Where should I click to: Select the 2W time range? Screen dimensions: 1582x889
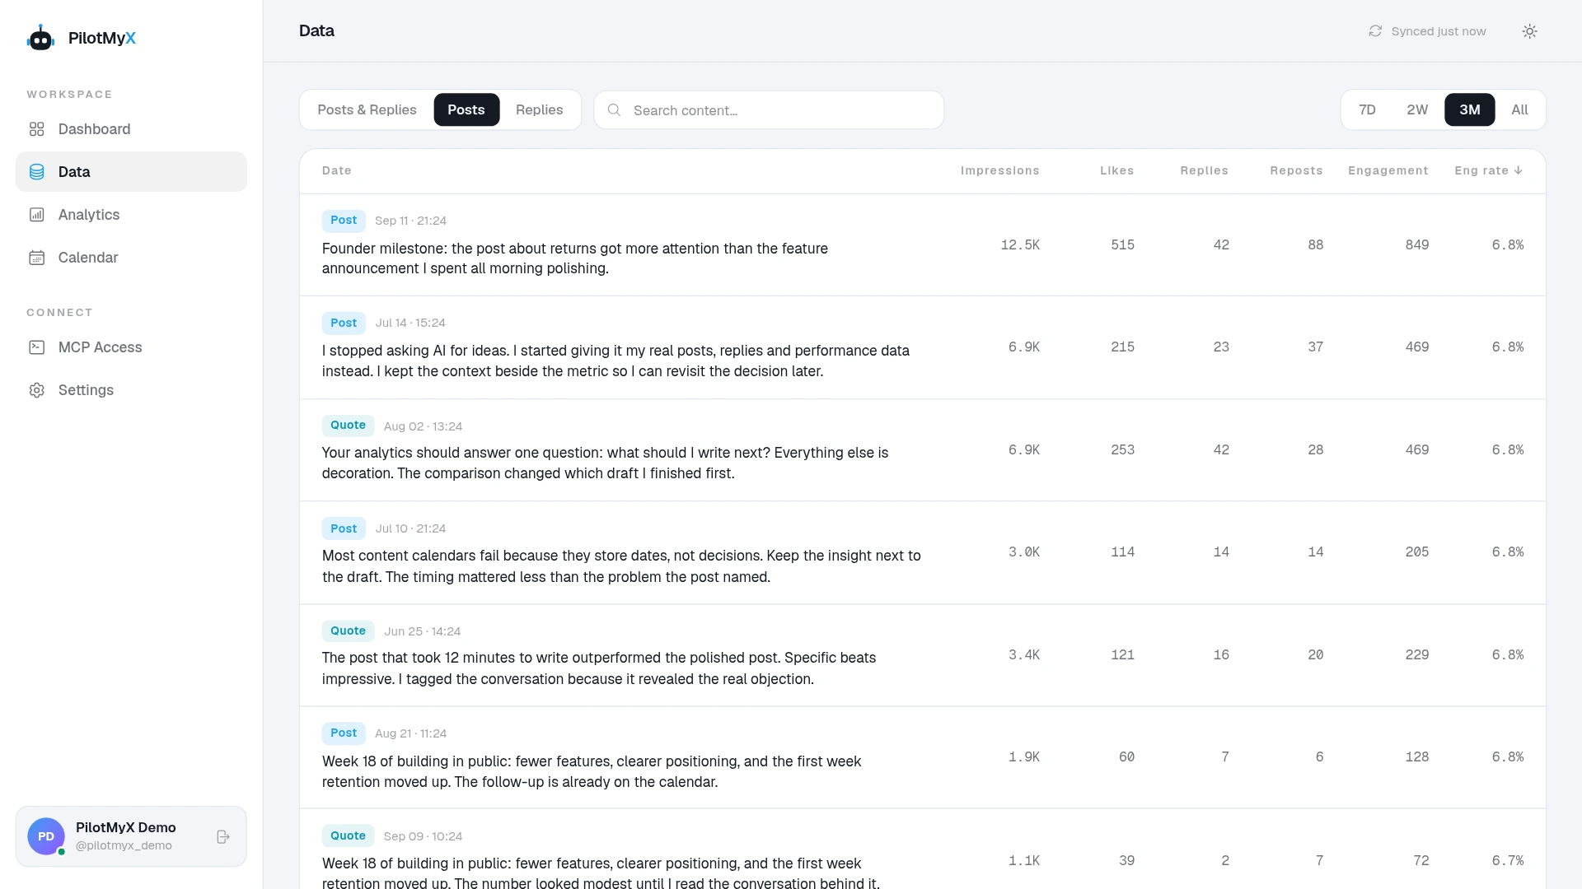[1417, 110]
